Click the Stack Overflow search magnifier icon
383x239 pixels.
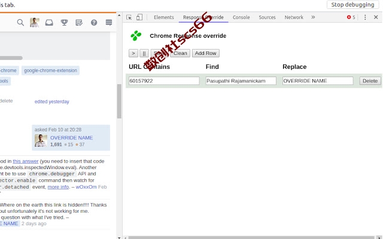(x=20, y=23)
